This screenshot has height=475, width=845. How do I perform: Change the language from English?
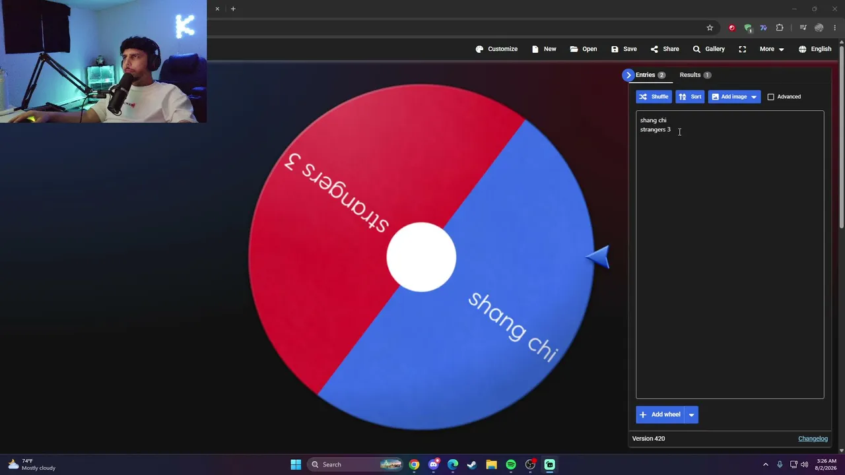click(815, 49)
